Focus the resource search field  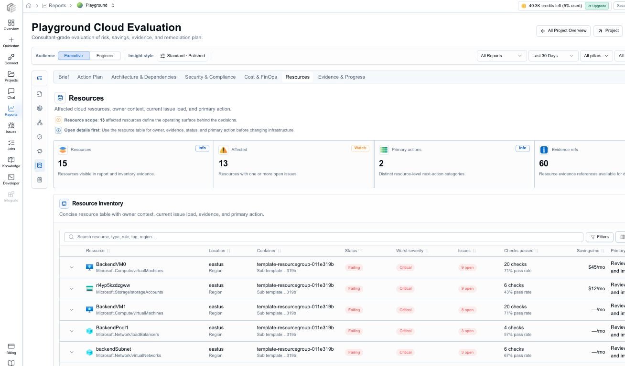tap(324, 237)
